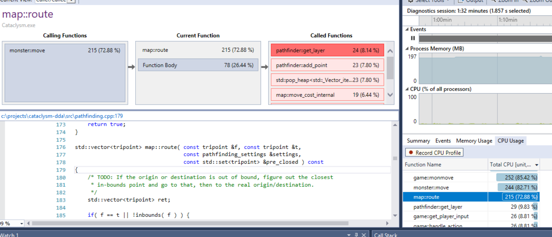Collapse the Events track in diagnostics

pos(407,29)
